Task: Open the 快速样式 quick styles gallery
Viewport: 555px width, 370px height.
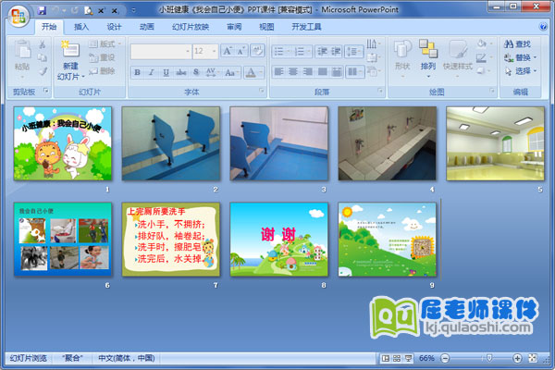Action: (458, 57)
